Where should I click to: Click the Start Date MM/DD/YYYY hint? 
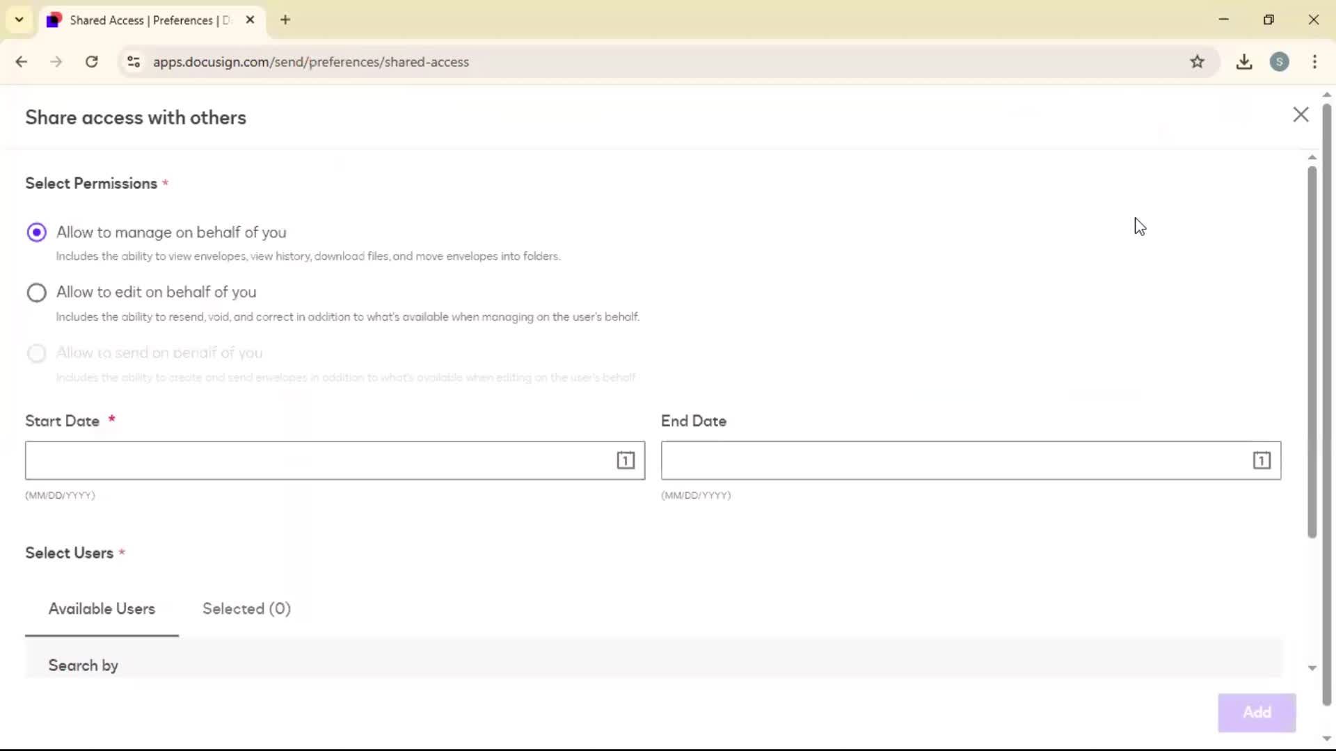(x=60, y=496)
